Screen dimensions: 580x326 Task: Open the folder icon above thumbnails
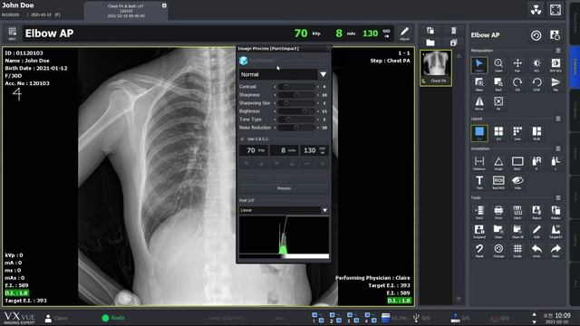pyautogui.click(x=430, y=43)
